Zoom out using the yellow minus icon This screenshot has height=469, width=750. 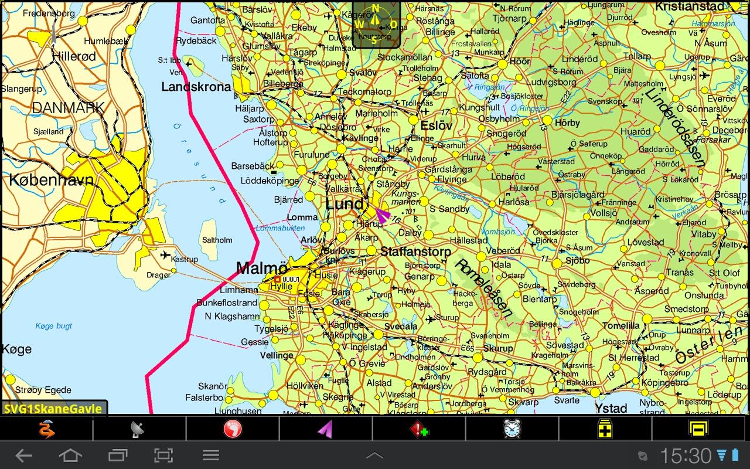(x=698, y=429)
